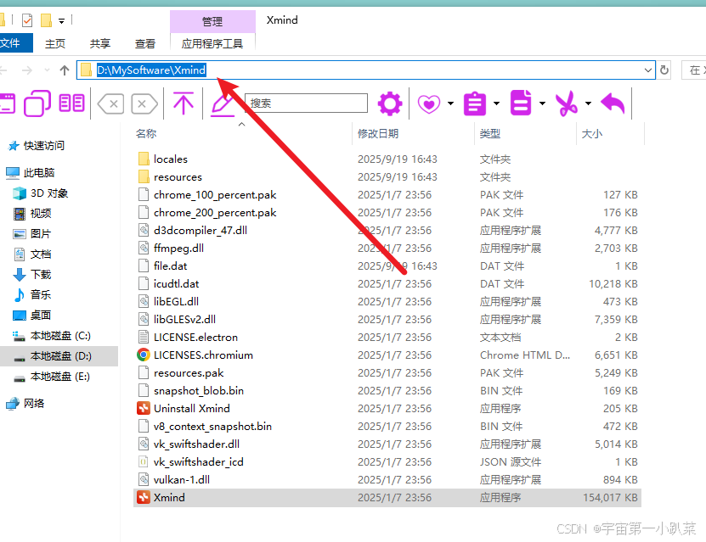Image resolution: width=706 pixels, height=542 pixels.
Task: Sort by the 修改日期 column header
Action: [x=378, y=133]
